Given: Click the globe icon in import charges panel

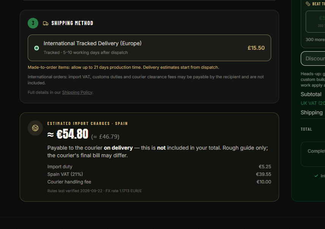Looking at the screenshot, I should click(x=35, y=128).
